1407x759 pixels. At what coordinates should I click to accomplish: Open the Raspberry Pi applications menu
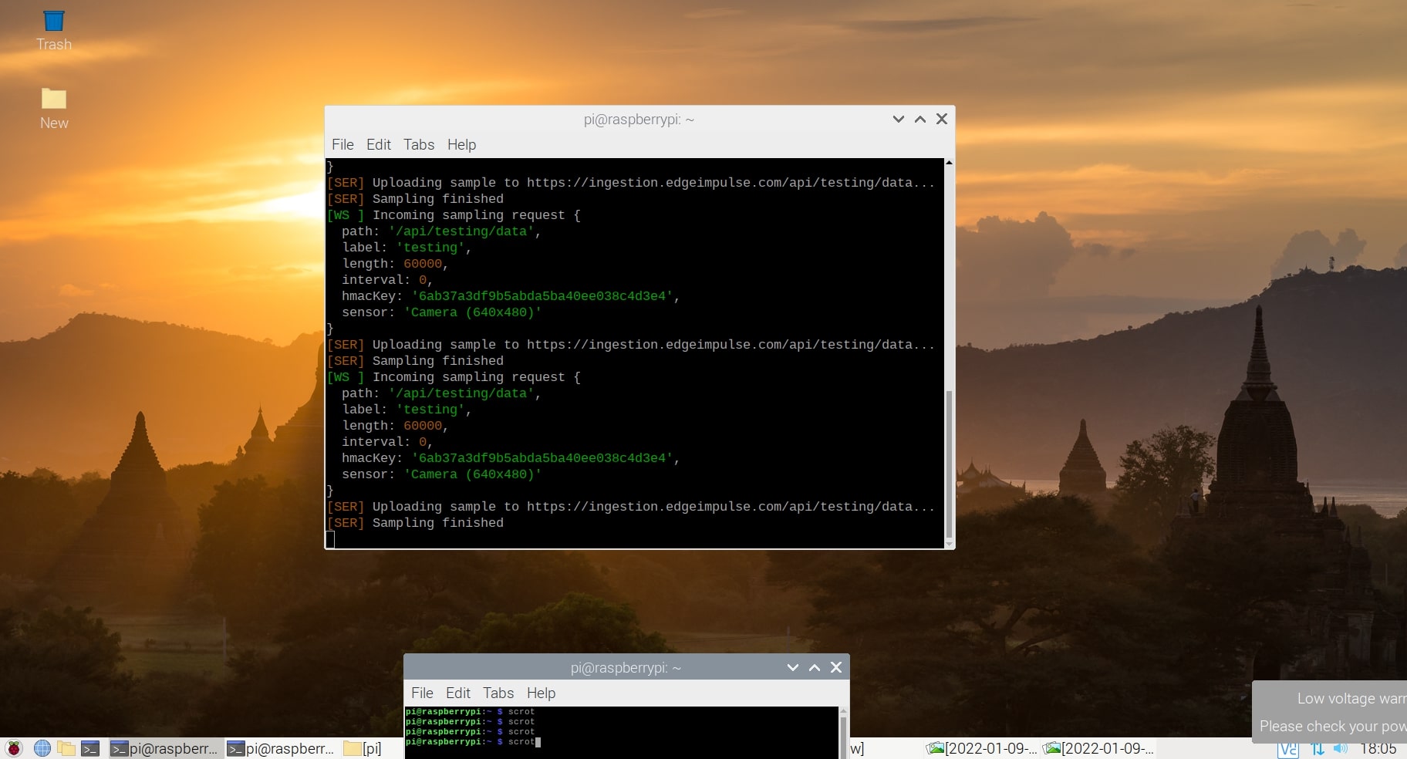pos(14,748)
